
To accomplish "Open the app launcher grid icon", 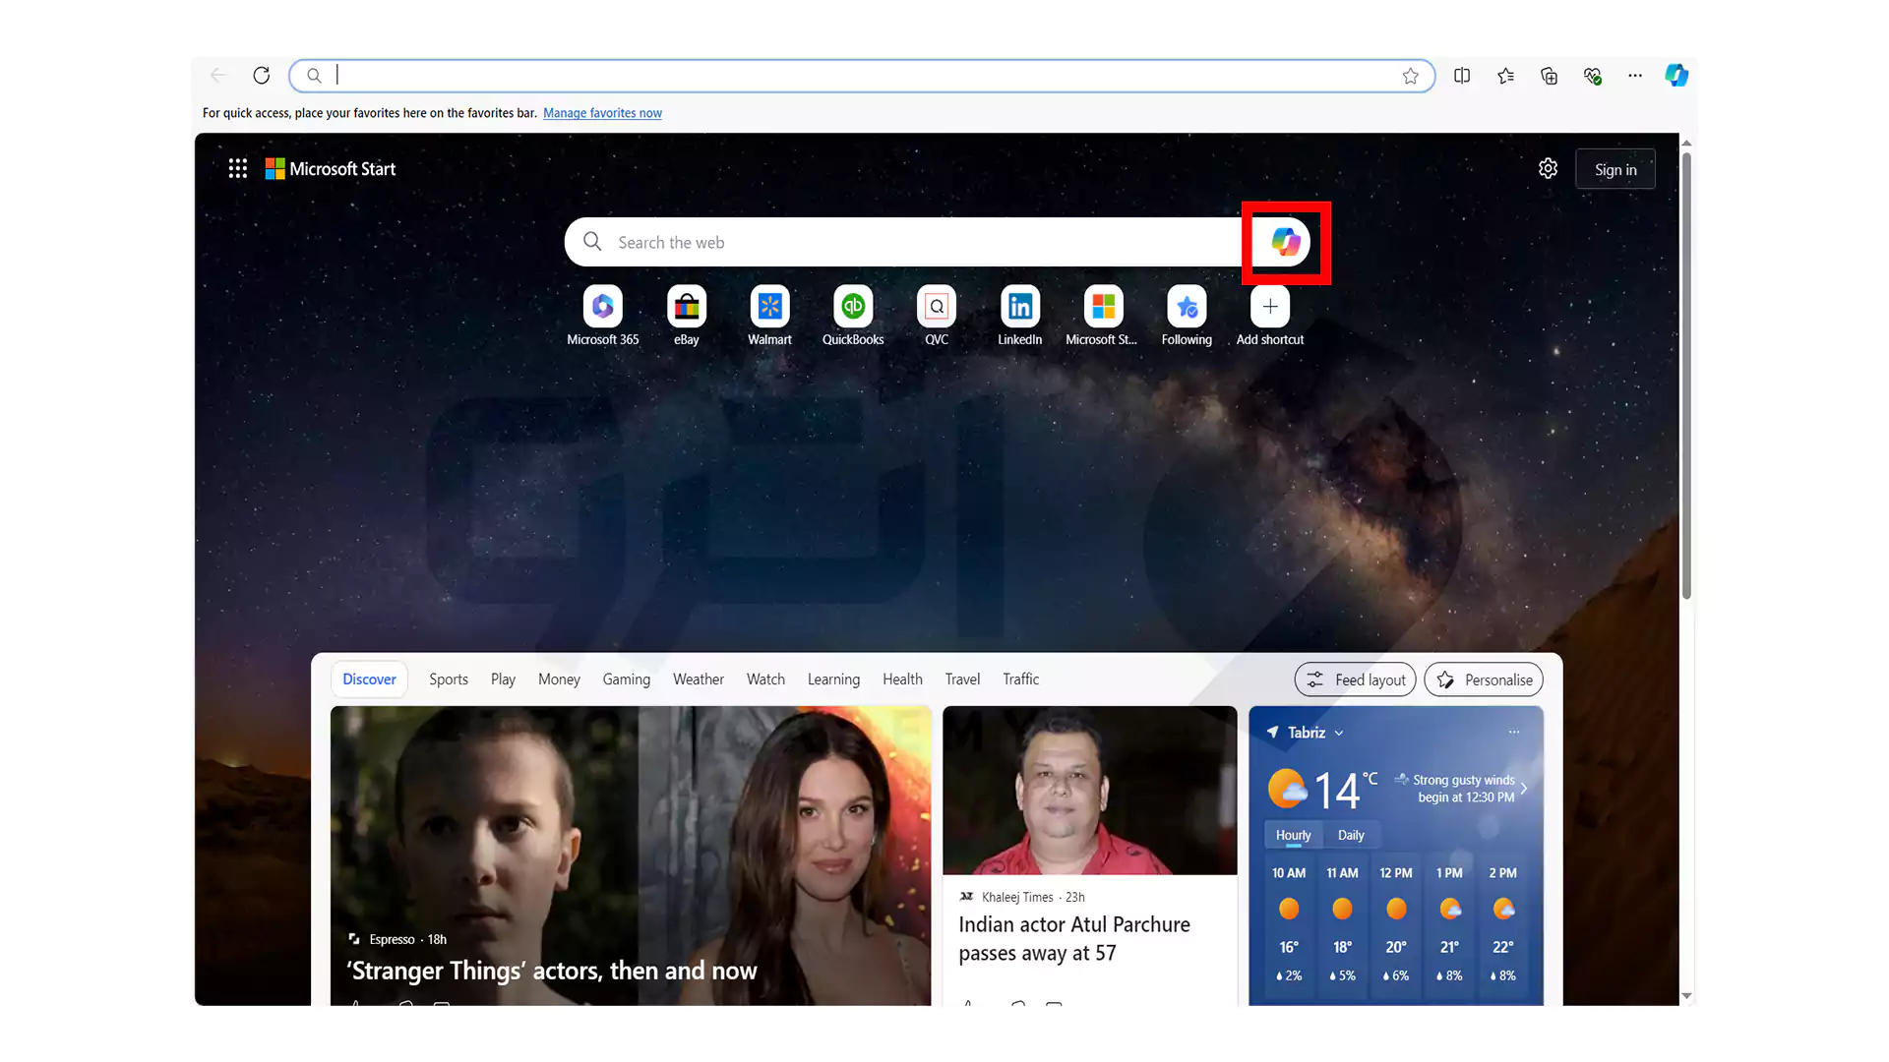I will click(238, 169).
